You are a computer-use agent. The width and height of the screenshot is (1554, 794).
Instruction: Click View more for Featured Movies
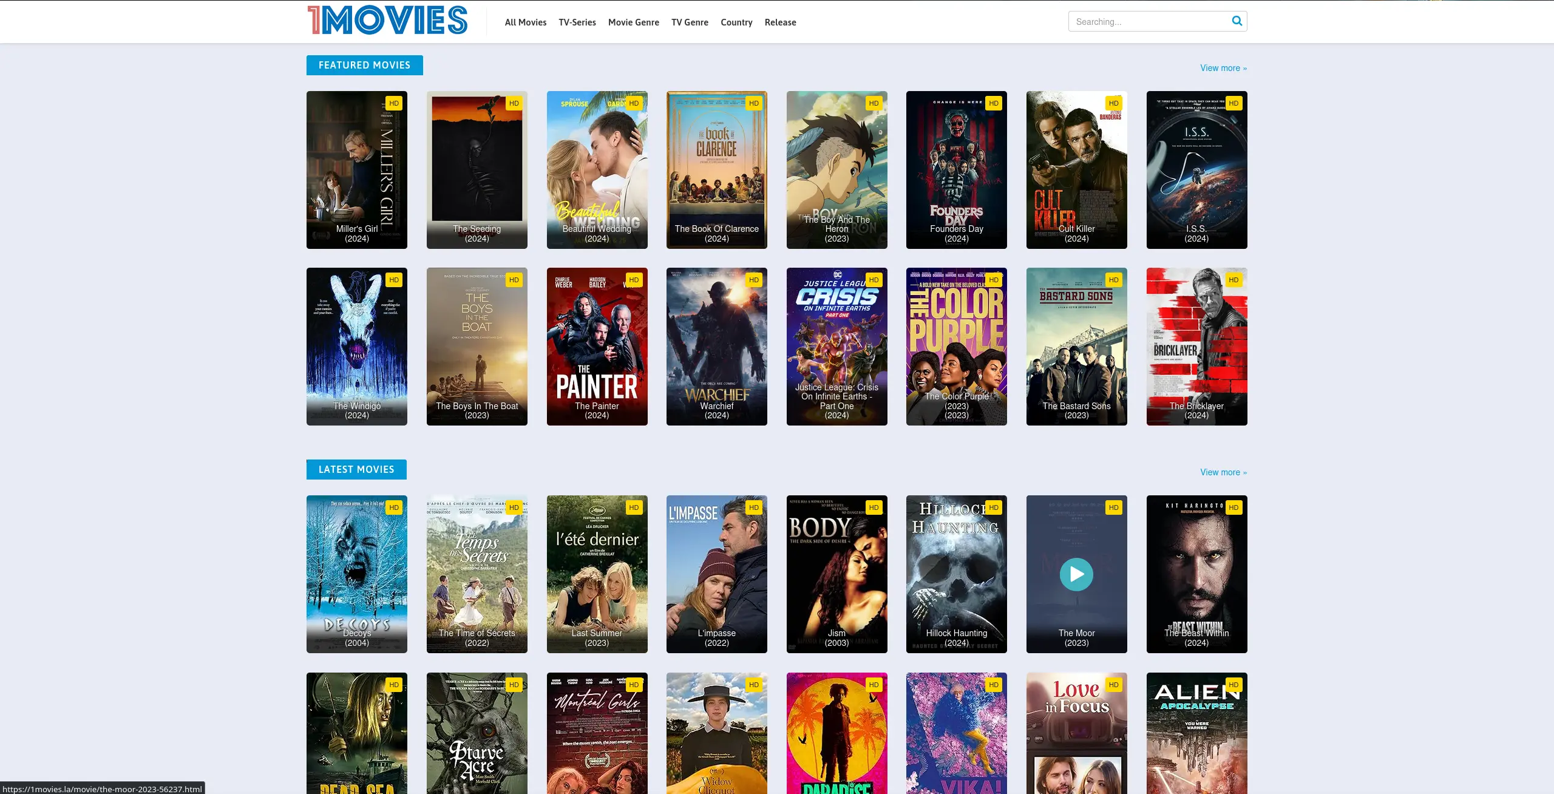pyautogui.click(x=1223, y=68)
